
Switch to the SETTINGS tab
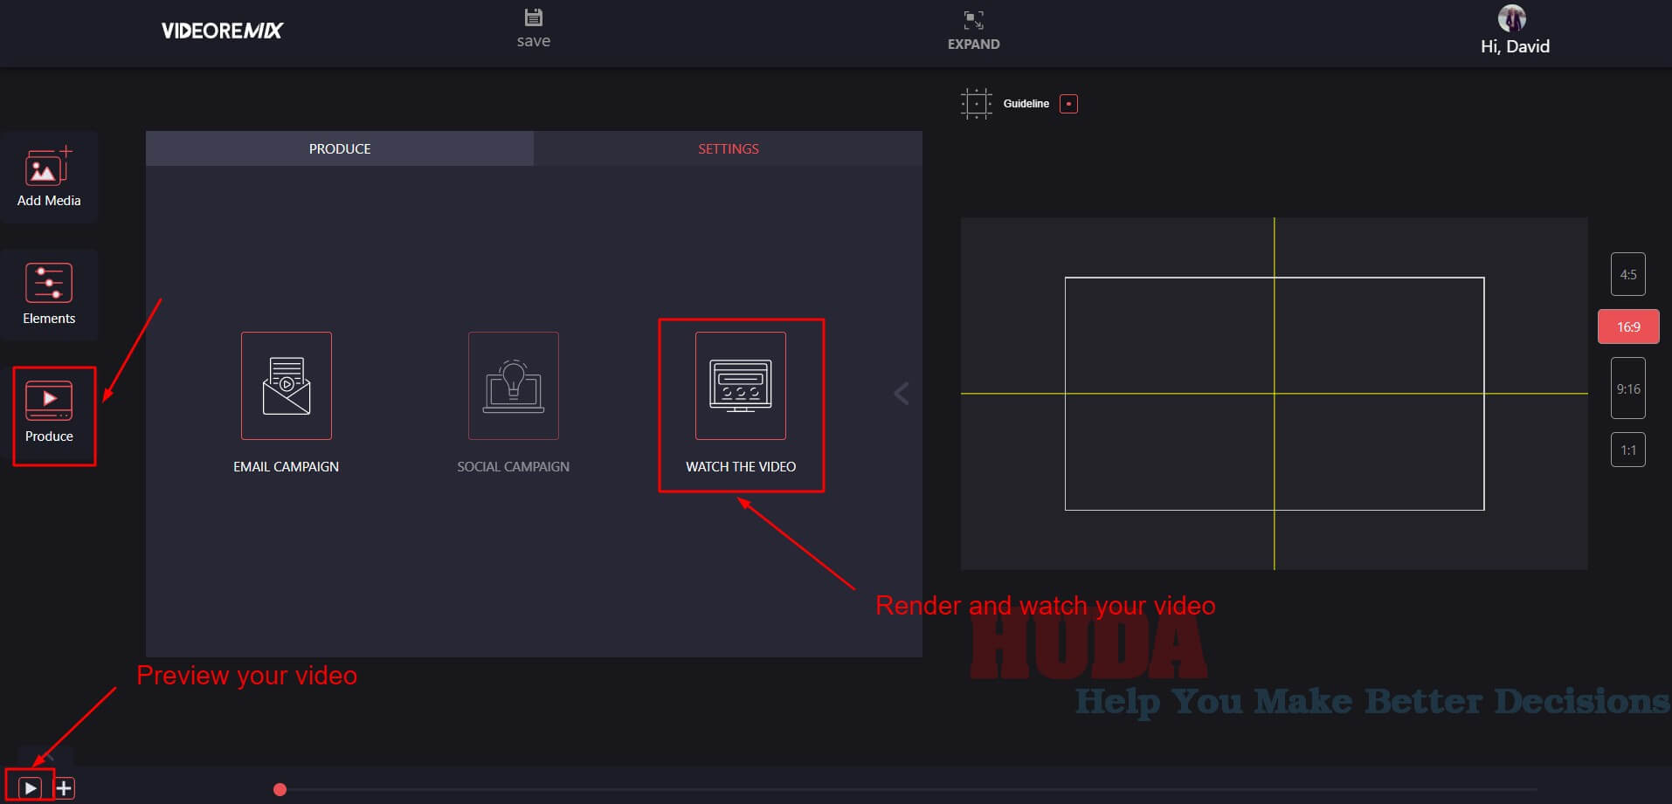coord(728,148)
